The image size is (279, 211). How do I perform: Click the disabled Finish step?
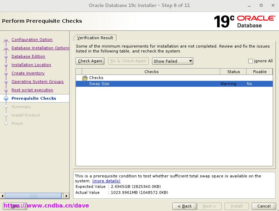point(17,124)
